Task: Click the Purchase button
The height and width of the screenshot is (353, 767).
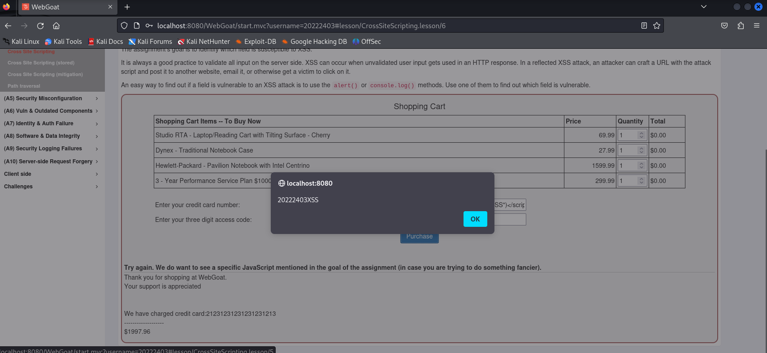Action: click(x=420, y=237)
